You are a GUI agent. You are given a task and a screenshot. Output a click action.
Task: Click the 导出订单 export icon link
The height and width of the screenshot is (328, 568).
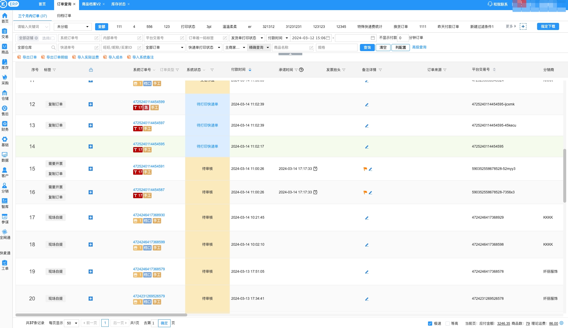tap(27, 57)
